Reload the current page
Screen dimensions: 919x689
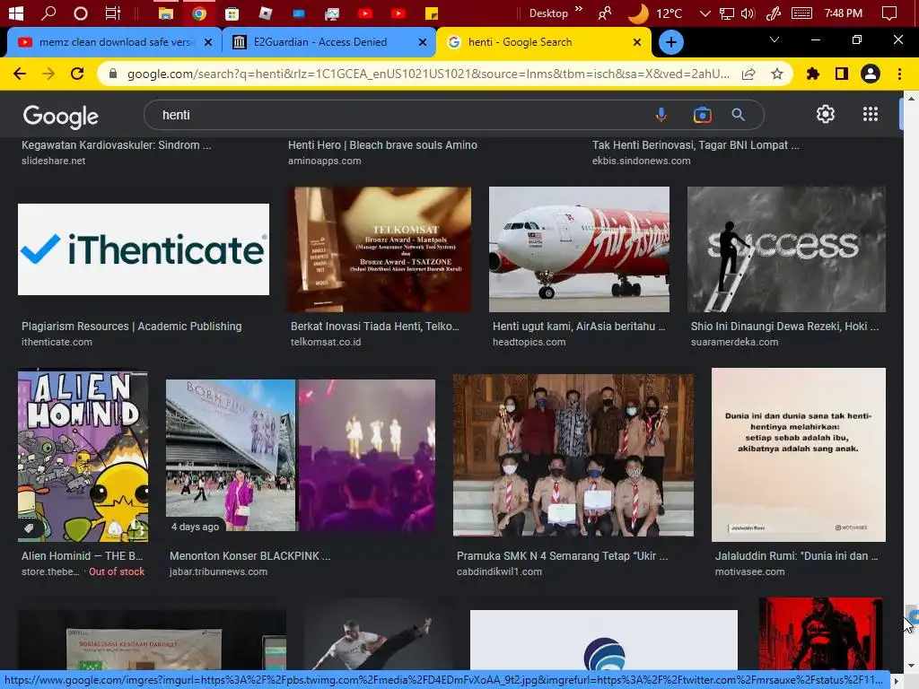tap(77, 74)
